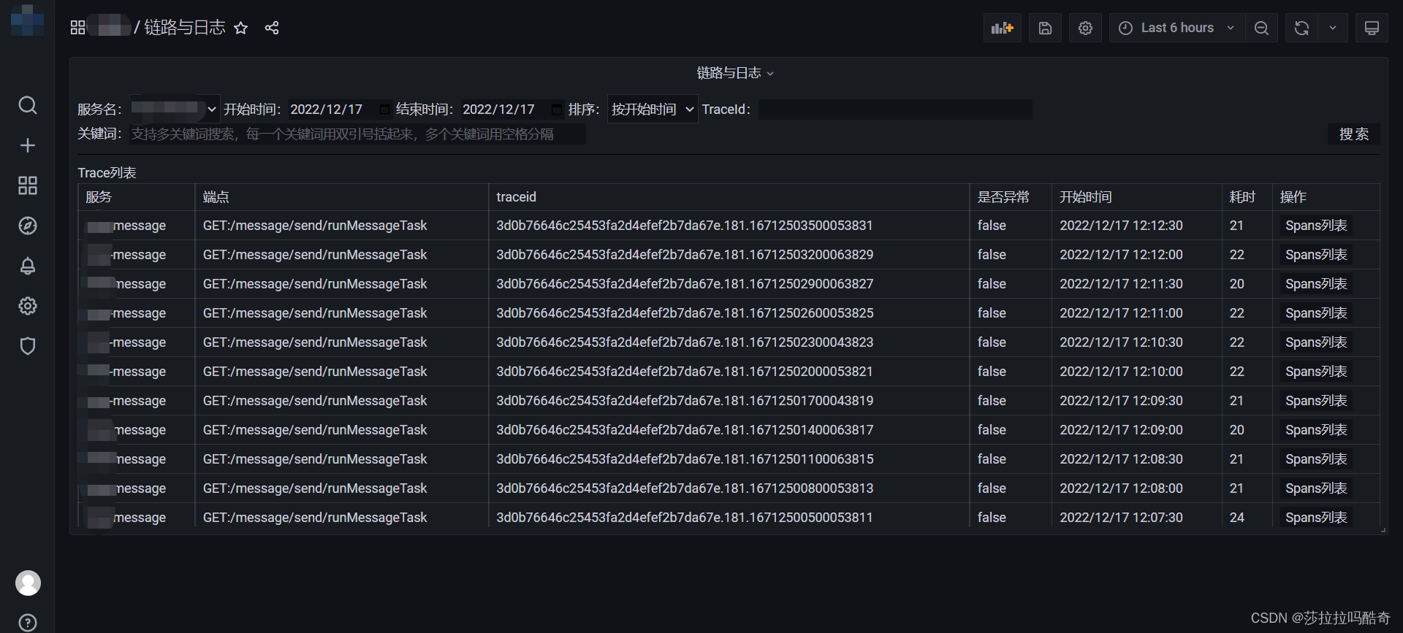The image size is (1403, 633).
Task: Star this dashboard as favorite
Action: click(x=240, y=28)
